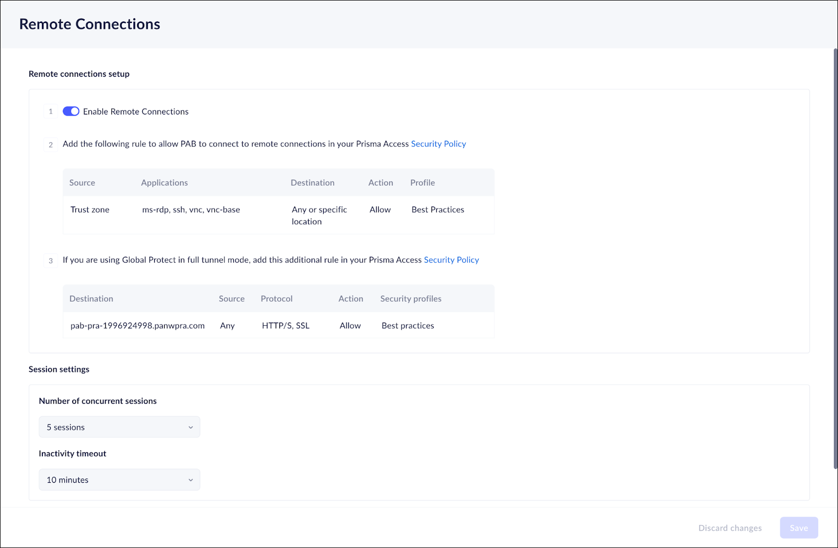
Task: Click the Security profiles column header
Action: [411, 299]
